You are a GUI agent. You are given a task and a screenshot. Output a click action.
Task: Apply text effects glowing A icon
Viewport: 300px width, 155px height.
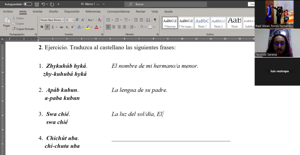click(x=79, y=27)
